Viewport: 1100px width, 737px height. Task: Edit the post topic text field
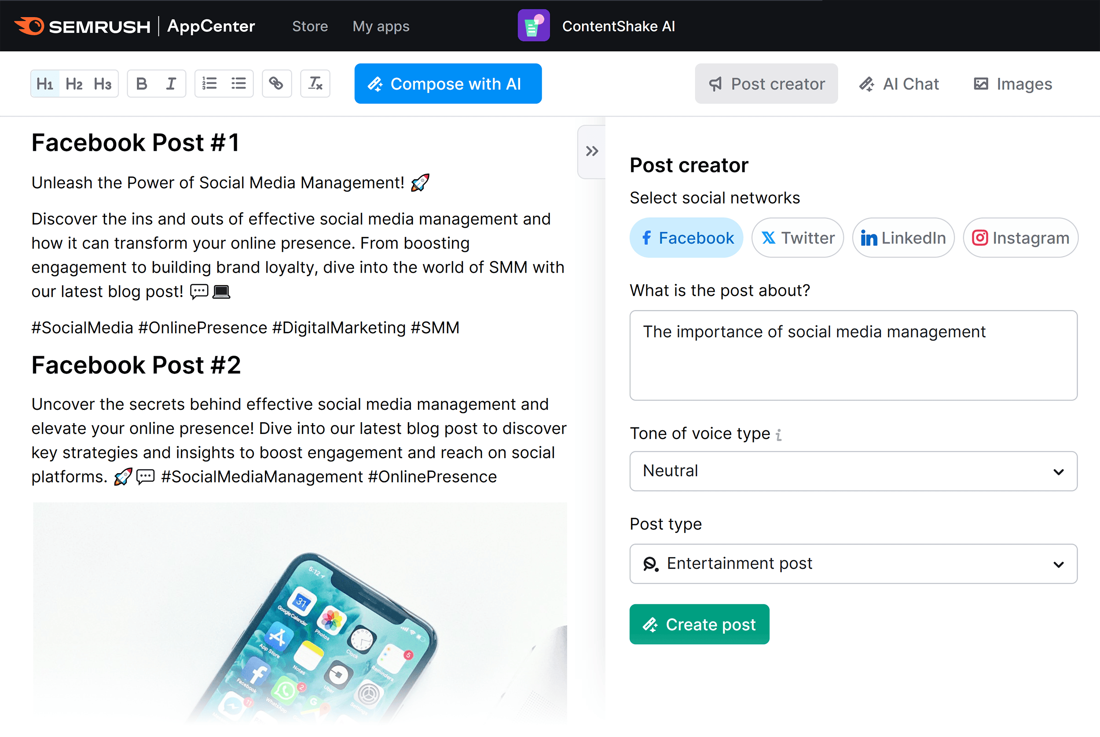pyautogui.click(x=853, y=355)
